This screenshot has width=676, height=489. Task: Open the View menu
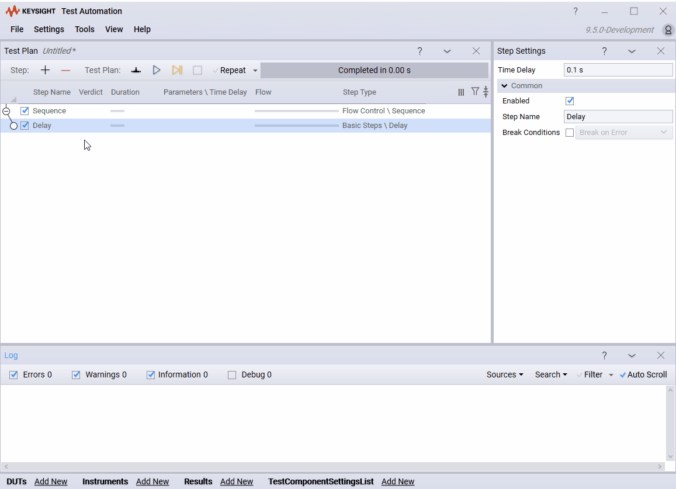click(x=114, y=29)
